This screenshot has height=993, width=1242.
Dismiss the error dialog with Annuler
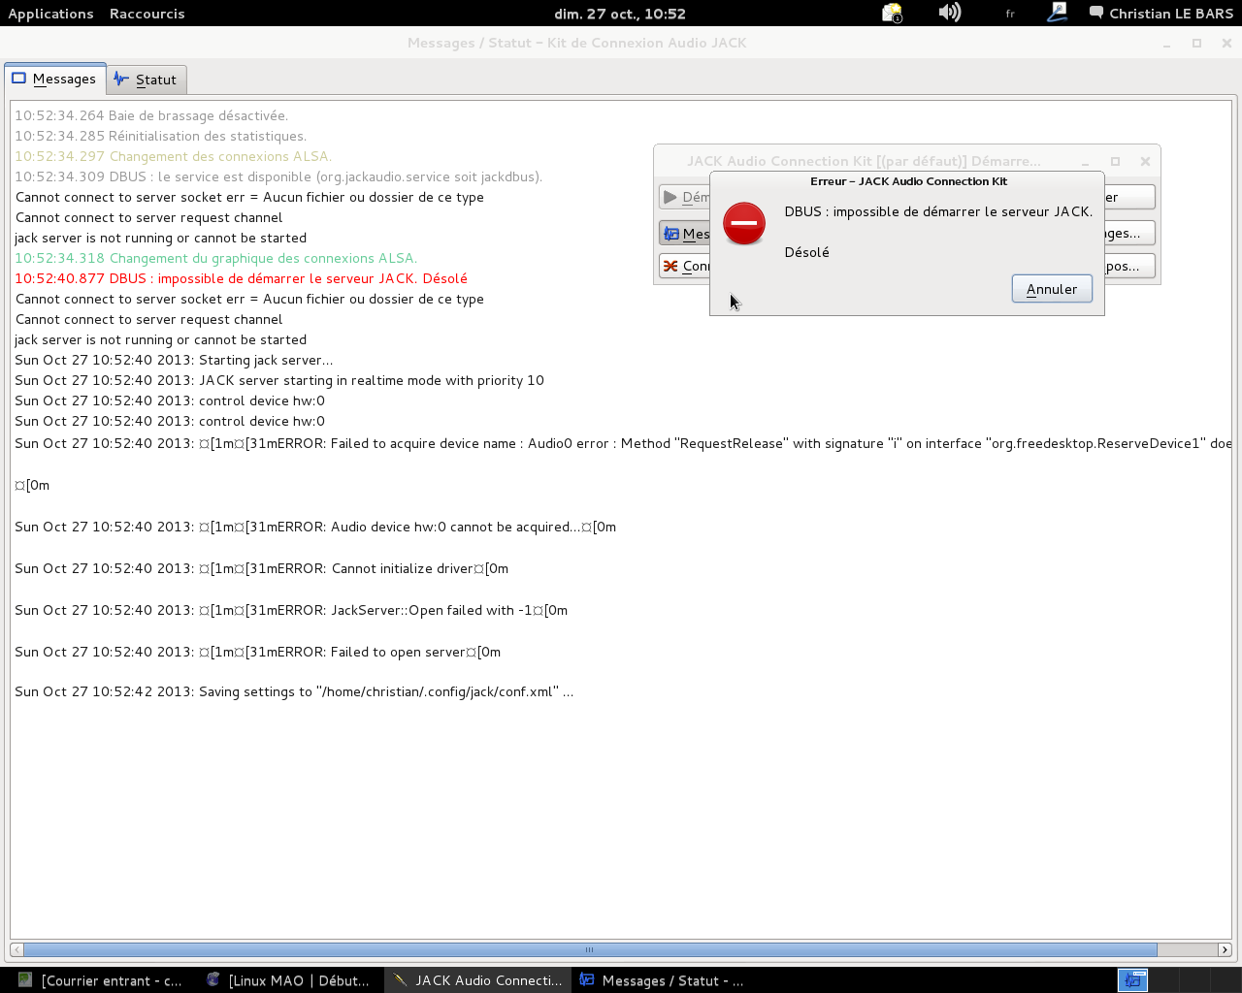(1052, 289)
